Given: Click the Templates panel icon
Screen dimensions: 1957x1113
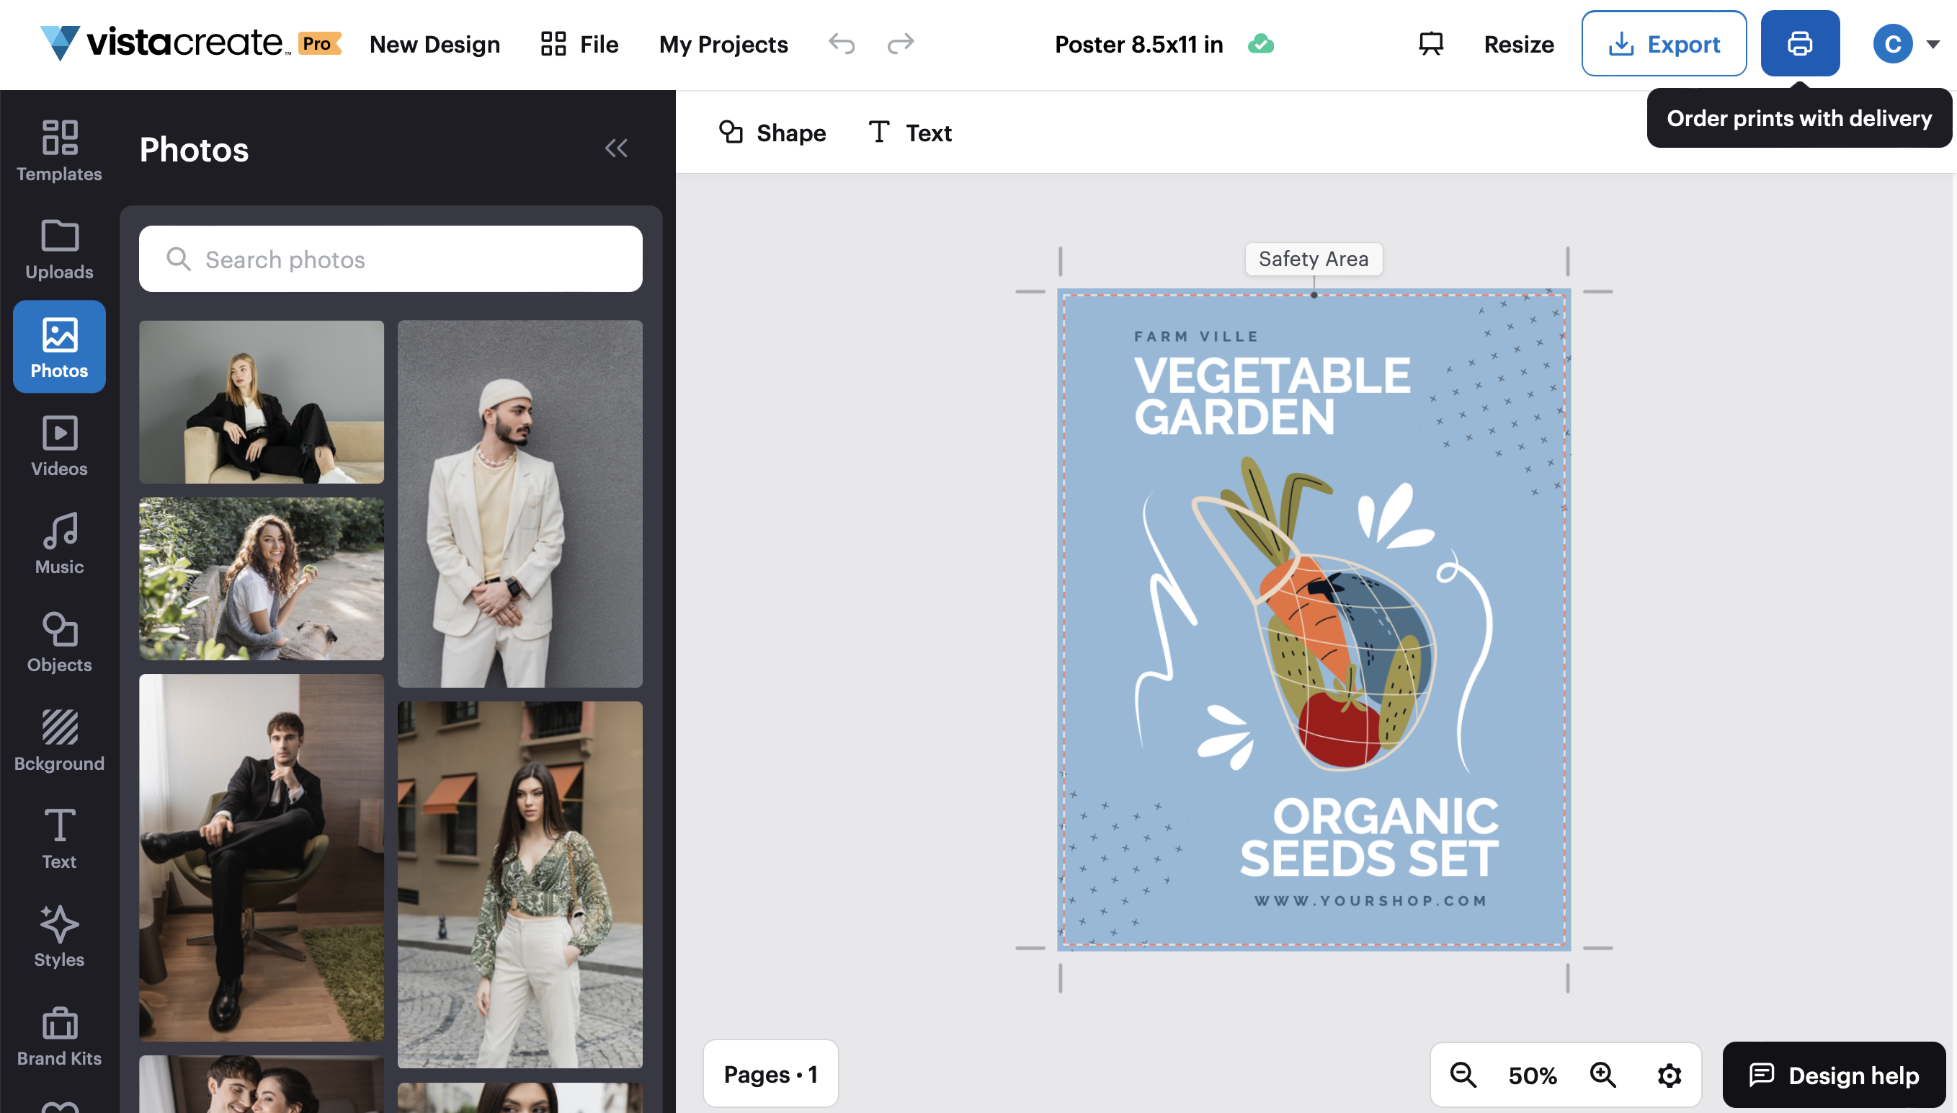Looking at the screenshot, I should click(x=59, y=148).
